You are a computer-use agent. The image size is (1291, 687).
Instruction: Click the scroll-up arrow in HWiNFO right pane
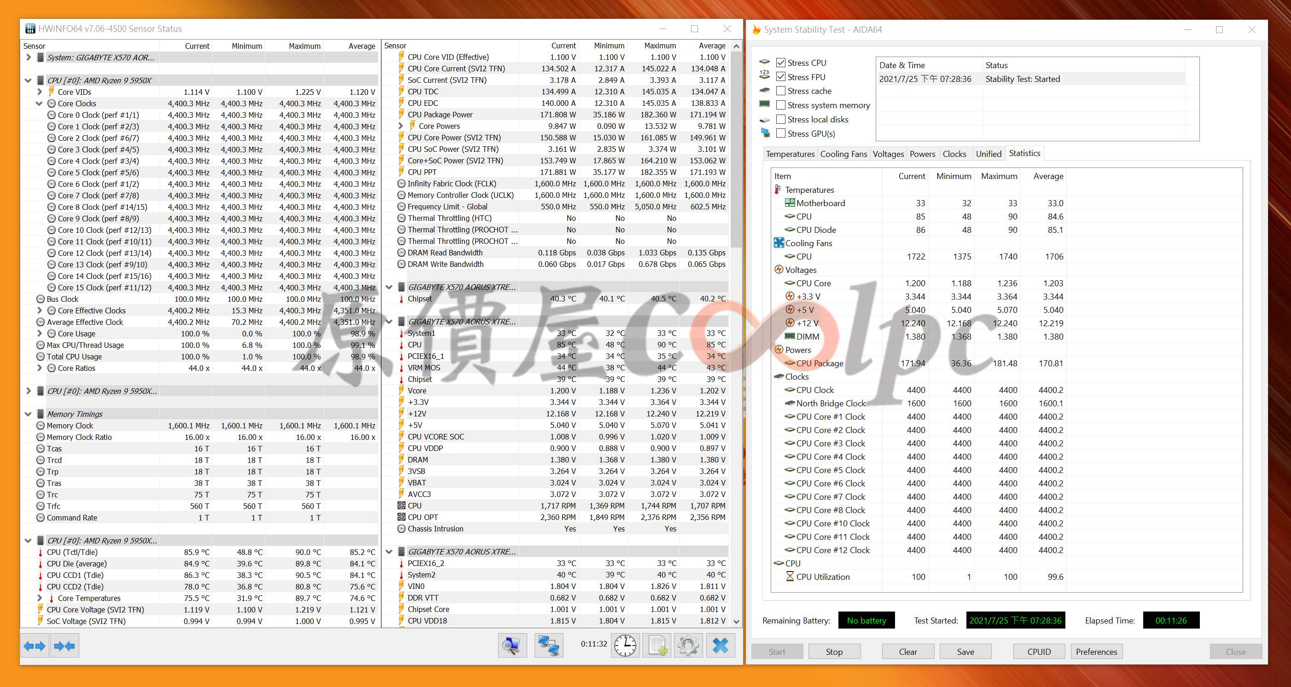point(736,46)
